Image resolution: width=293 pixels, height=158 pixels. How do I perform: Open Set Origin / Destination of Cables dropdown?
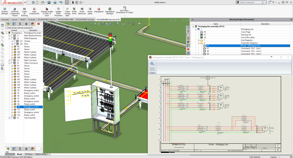(x=124, y=16)
